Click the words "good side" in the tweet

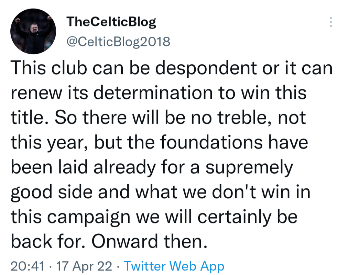click(x=52, y=192)
